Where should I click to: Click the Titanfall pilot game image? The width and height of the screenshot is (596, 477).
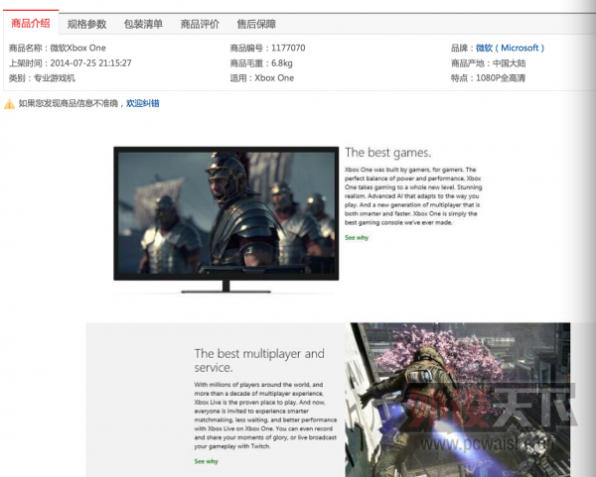pyautogui.click(x=457, y=400)
